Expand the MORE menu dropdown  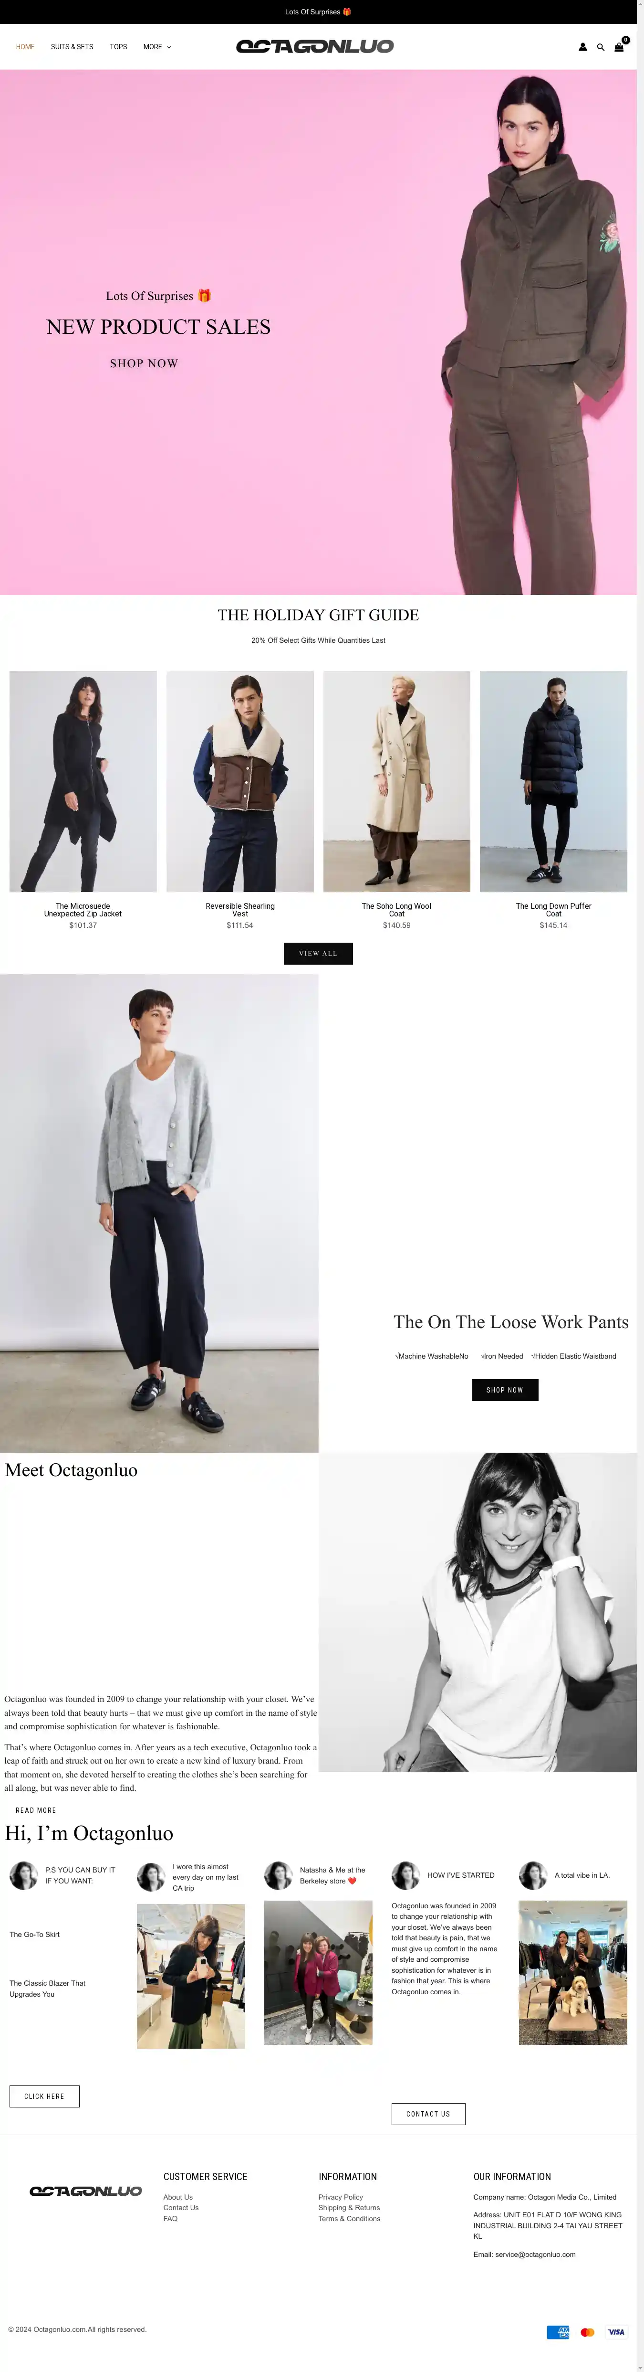157,47
